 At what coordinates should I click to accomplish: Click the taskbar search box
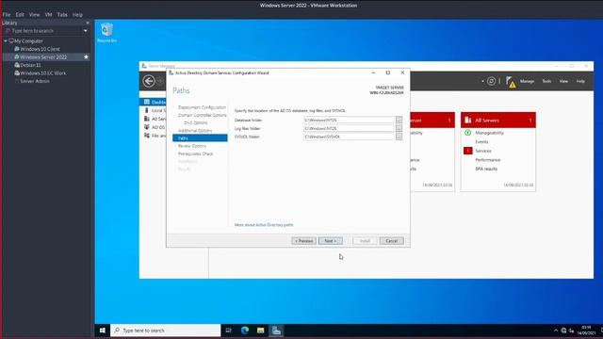166,331
